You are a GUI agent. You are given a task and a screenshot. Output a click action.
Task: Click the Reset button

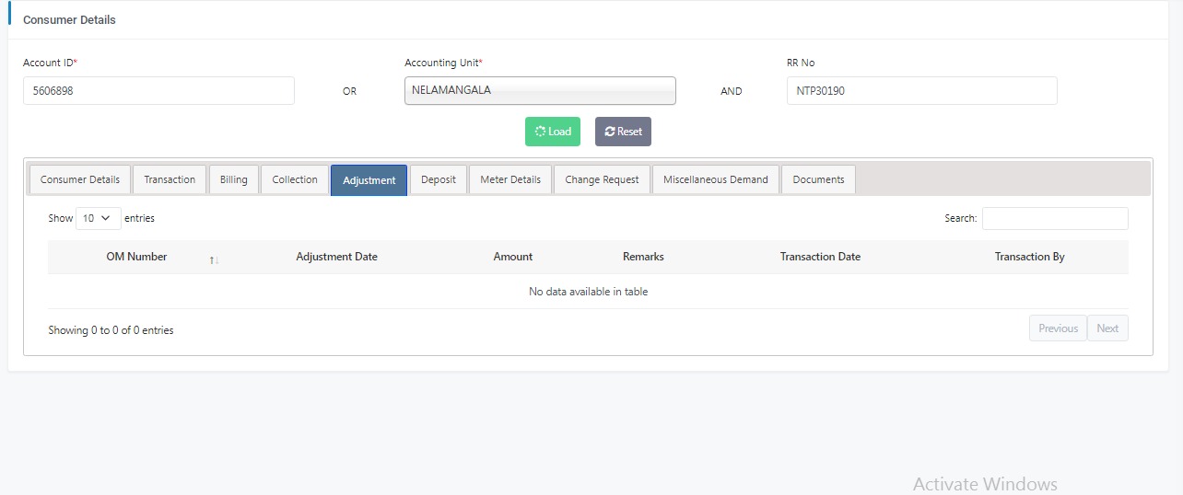623,132
